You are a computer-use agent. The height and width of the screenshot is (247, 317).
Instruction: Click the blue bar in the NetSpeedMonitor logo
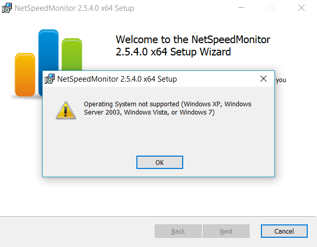48,50
